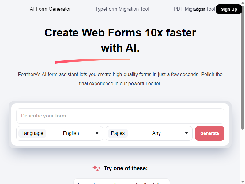Click the sparkle icon beside Try one of these
The image size is (245, 184).
[96, 168]
